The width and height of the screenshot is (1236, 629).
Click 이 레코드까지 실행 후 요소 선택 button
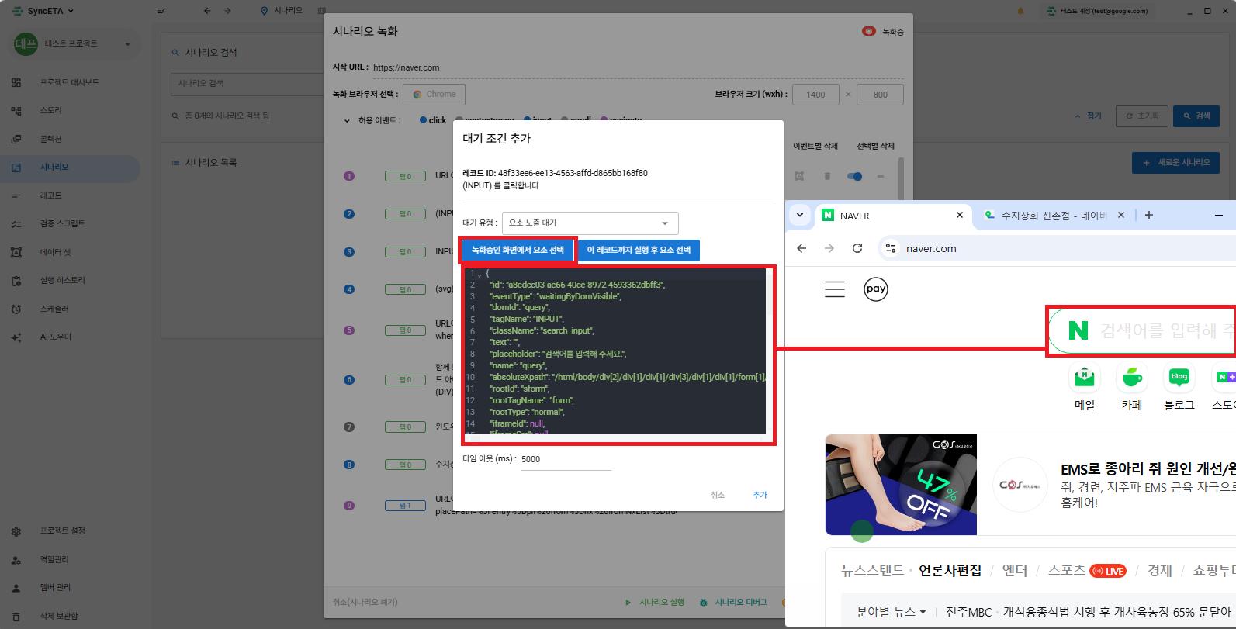[x=639, y=250]
